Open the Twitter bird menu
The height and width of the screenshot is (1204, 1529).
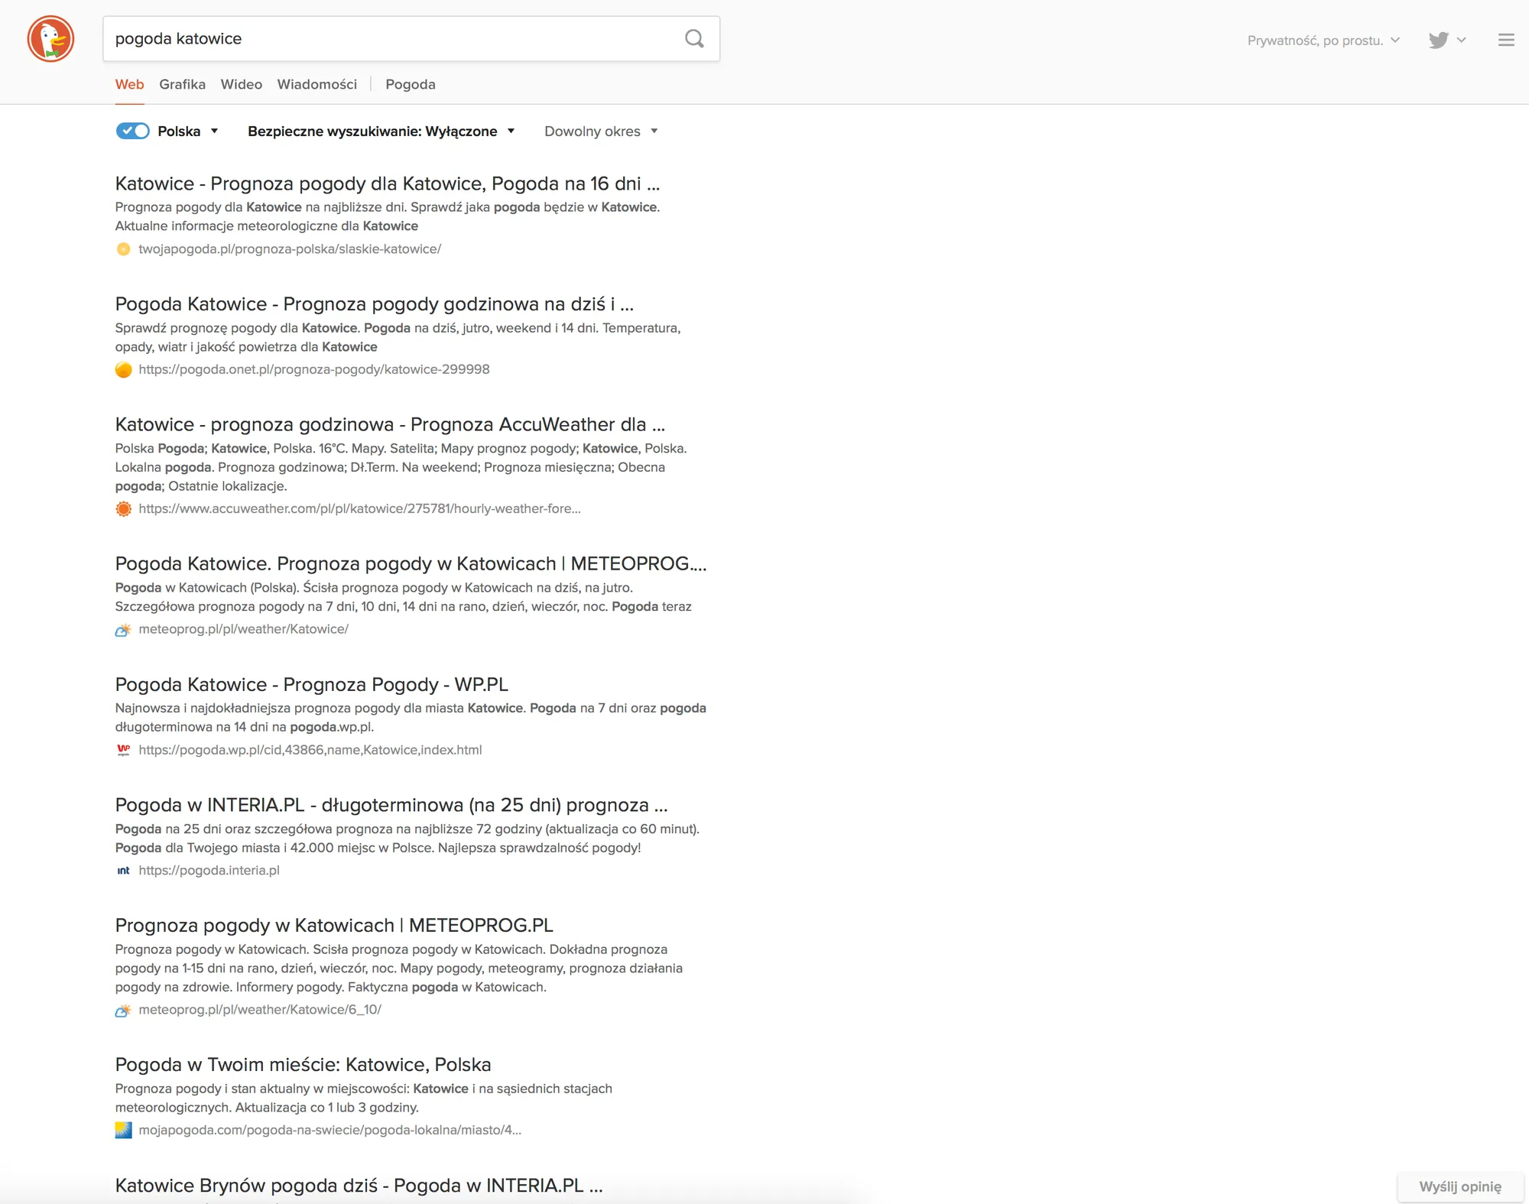pos(1447,40)
